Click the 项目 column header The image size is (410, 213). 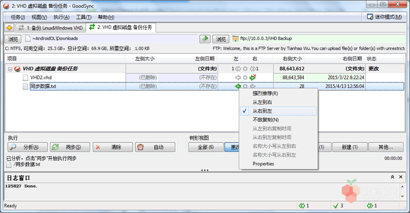65,58
